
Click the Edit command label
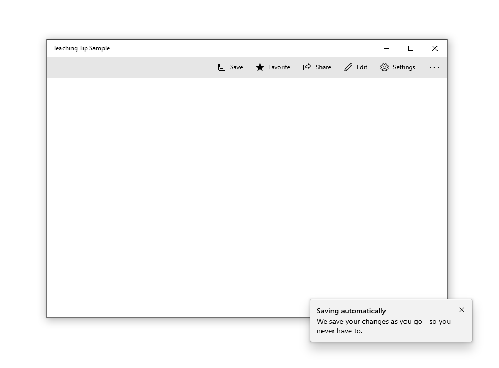[361, 67]
